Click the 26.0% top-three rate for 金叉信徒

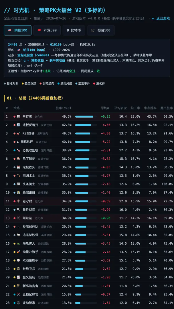[x=135, y=277]
